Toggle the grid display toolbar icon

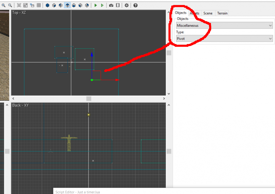(x=39, y=5)
